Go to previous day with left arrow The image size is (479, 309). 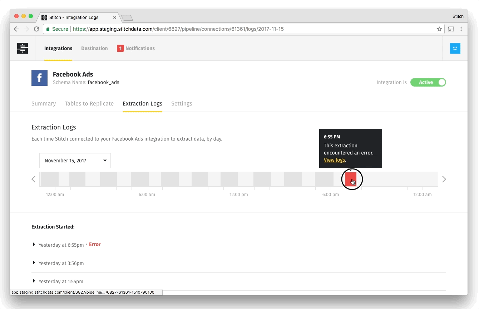click(x=34, y=179)
